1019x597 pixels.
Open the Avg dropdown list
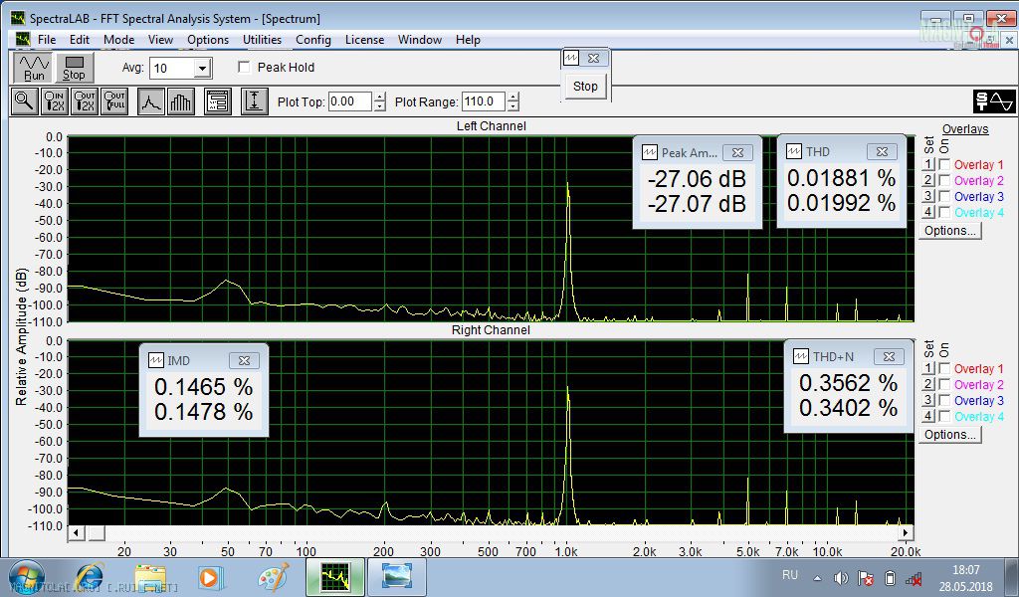point(202,68)
